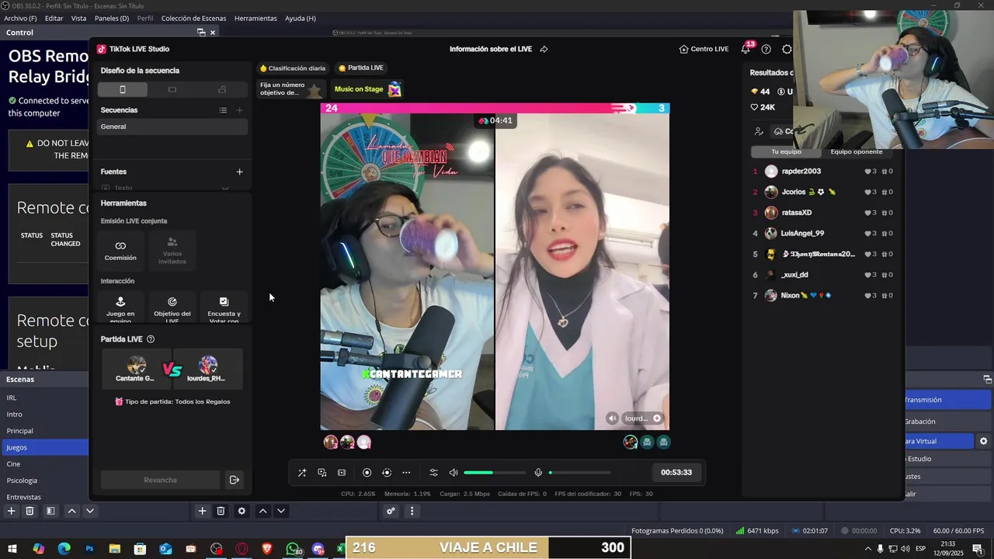Open Paneles (D) menu in OBS
Screen dimensions: 994x559
pyautogui.click(x=112, y=18)
